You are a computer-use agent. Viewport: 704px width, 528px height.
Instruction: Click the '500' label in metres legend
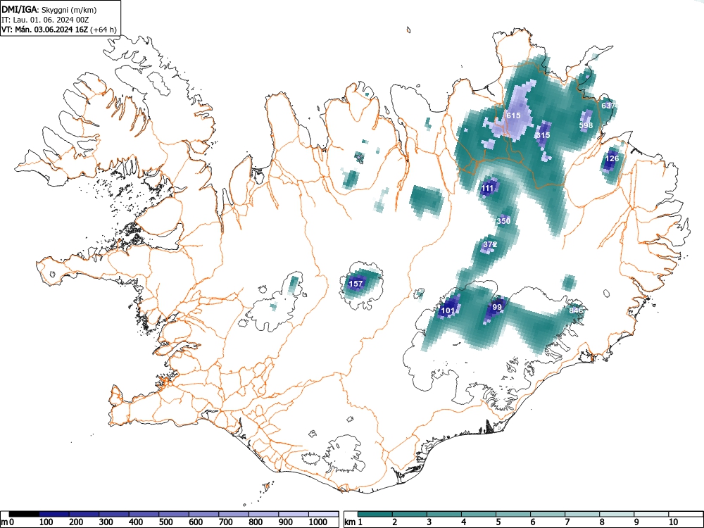(x=165, y=522)
